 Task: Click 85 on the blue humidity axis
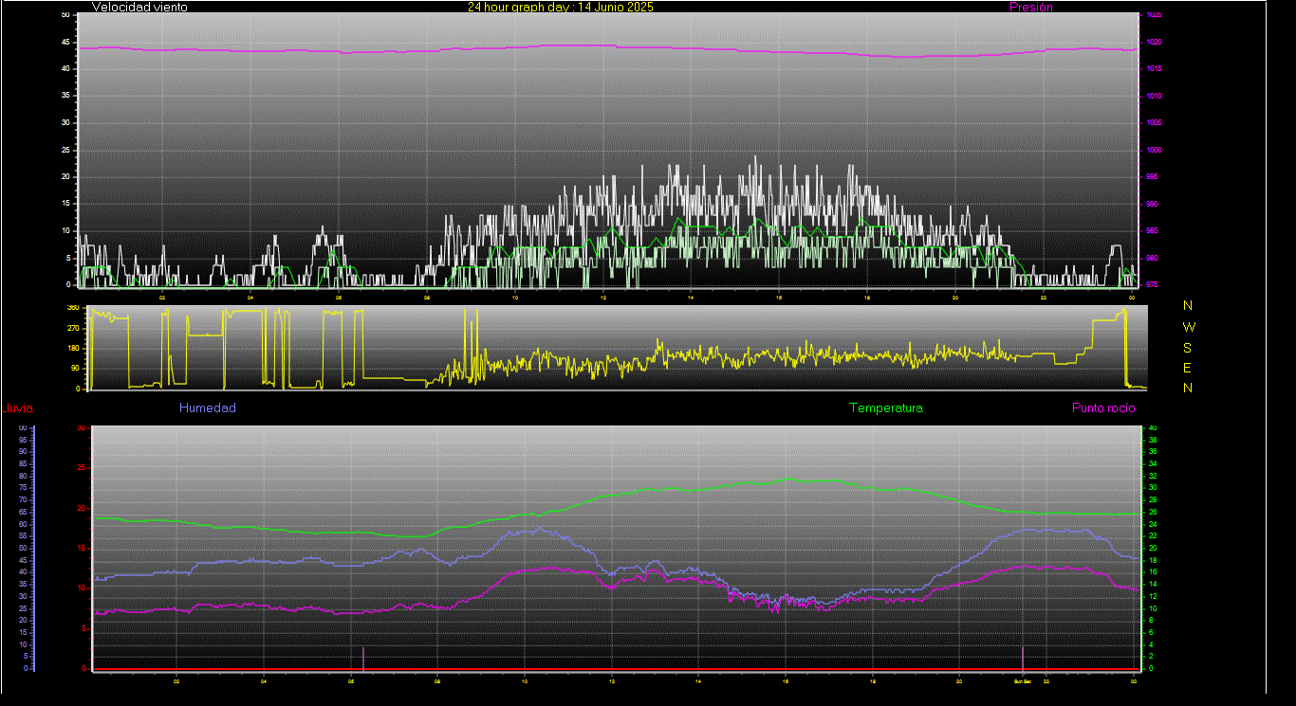coord(23,463)
